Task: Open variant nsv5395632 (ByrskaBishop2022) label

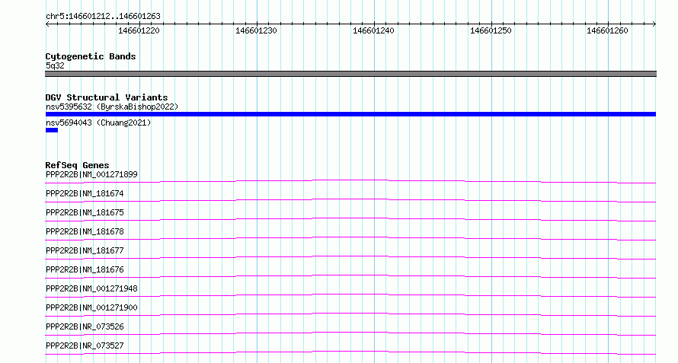Action: point(112,107)
